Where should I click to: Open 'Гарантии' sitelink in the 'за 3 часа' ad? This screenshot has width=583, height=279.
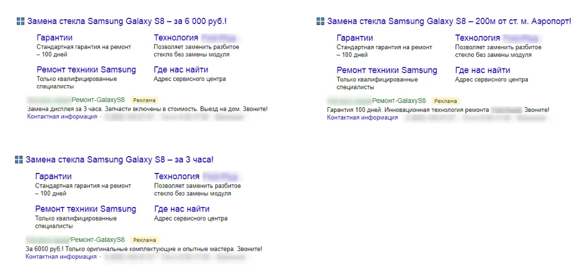pyautogui.click(x=53, y=176)
